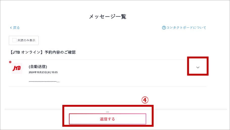Click the メッセージ一覧 page heading
The height and width of the screenshot is (130, 230).
click(108, 17)
